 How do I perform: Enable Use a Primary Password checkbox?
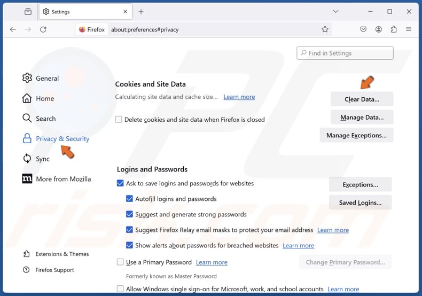(120, 262)
